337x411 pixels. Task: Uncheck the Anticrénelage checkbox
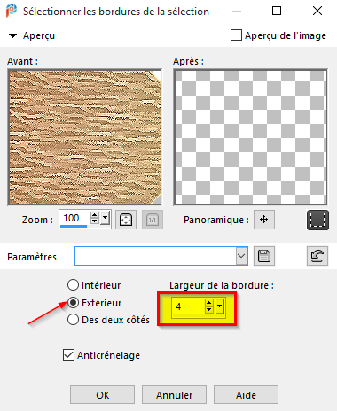click(68, 355)
